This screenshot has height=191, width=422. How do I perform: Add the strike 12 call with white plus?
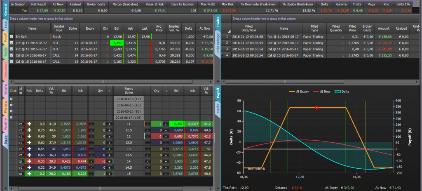click(29, 136)
